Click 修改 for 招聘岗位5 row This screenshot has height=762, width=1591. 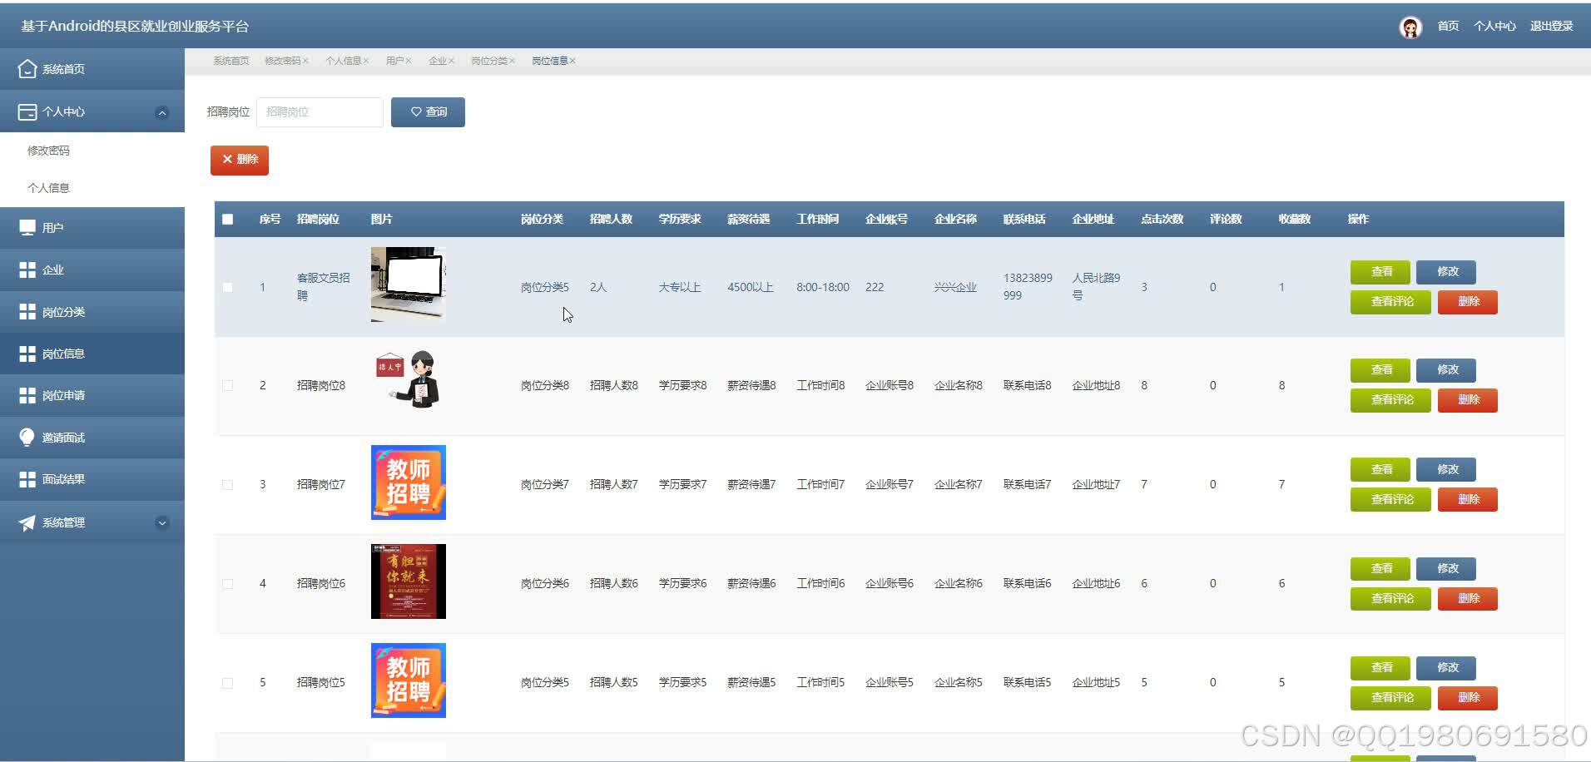point(1446,668)
